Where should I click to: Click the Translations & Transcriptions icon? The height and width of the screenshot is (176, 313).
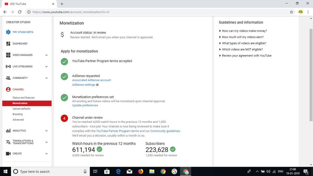(8, 142)
